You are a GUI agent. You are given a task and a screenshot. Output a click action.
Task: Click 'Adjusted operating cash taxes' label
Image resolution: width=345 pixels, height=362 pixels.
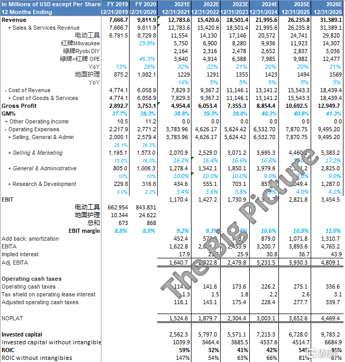[40, 302]
